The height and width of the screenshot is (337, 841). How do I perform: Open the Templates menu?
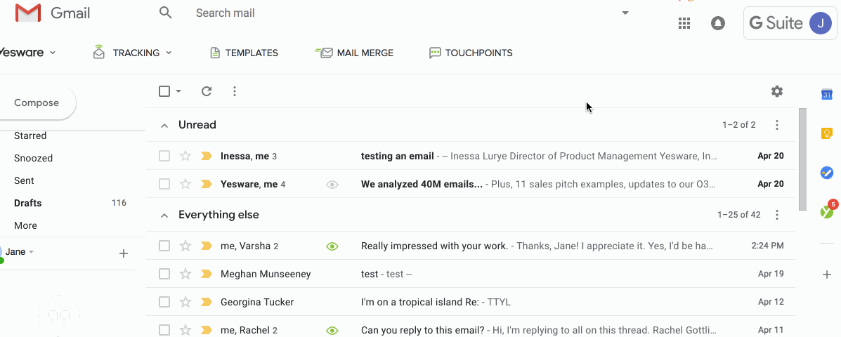tap(244, 53)
